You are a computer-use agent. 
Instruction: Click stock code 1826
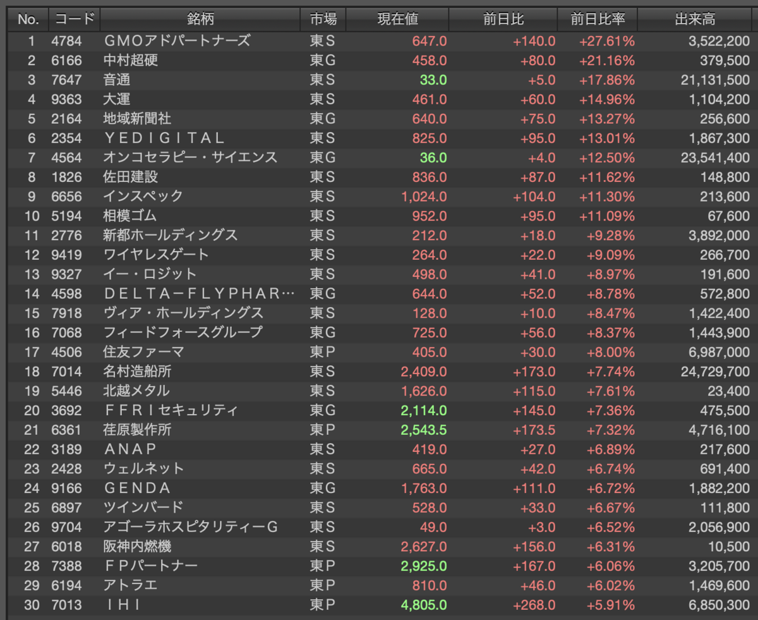(x=66, y=178)
